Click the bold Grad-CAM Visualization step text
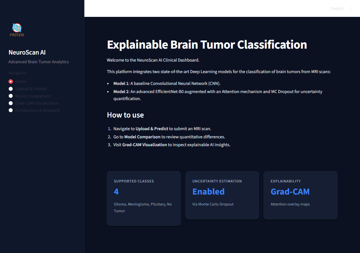The width and height of the screenshot is (360, 253). [145, 145]
